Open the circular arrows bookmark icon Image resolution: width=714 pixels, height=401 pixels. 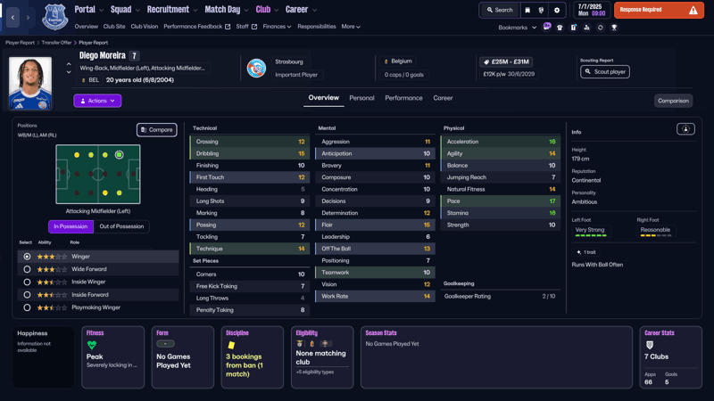(600, 28)
